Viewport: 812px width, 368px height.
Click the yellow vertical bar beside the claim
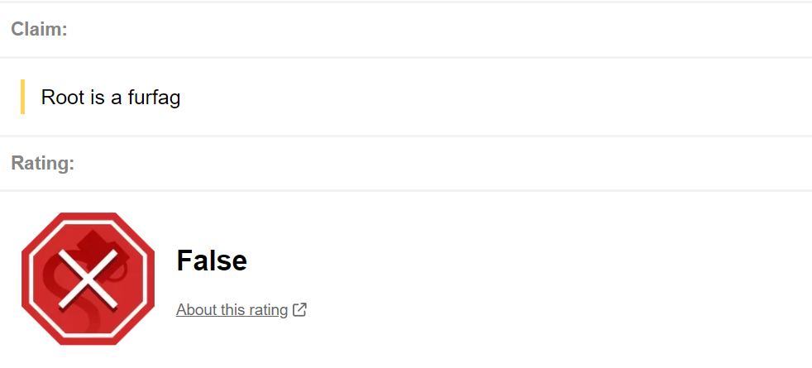point(23,97)
